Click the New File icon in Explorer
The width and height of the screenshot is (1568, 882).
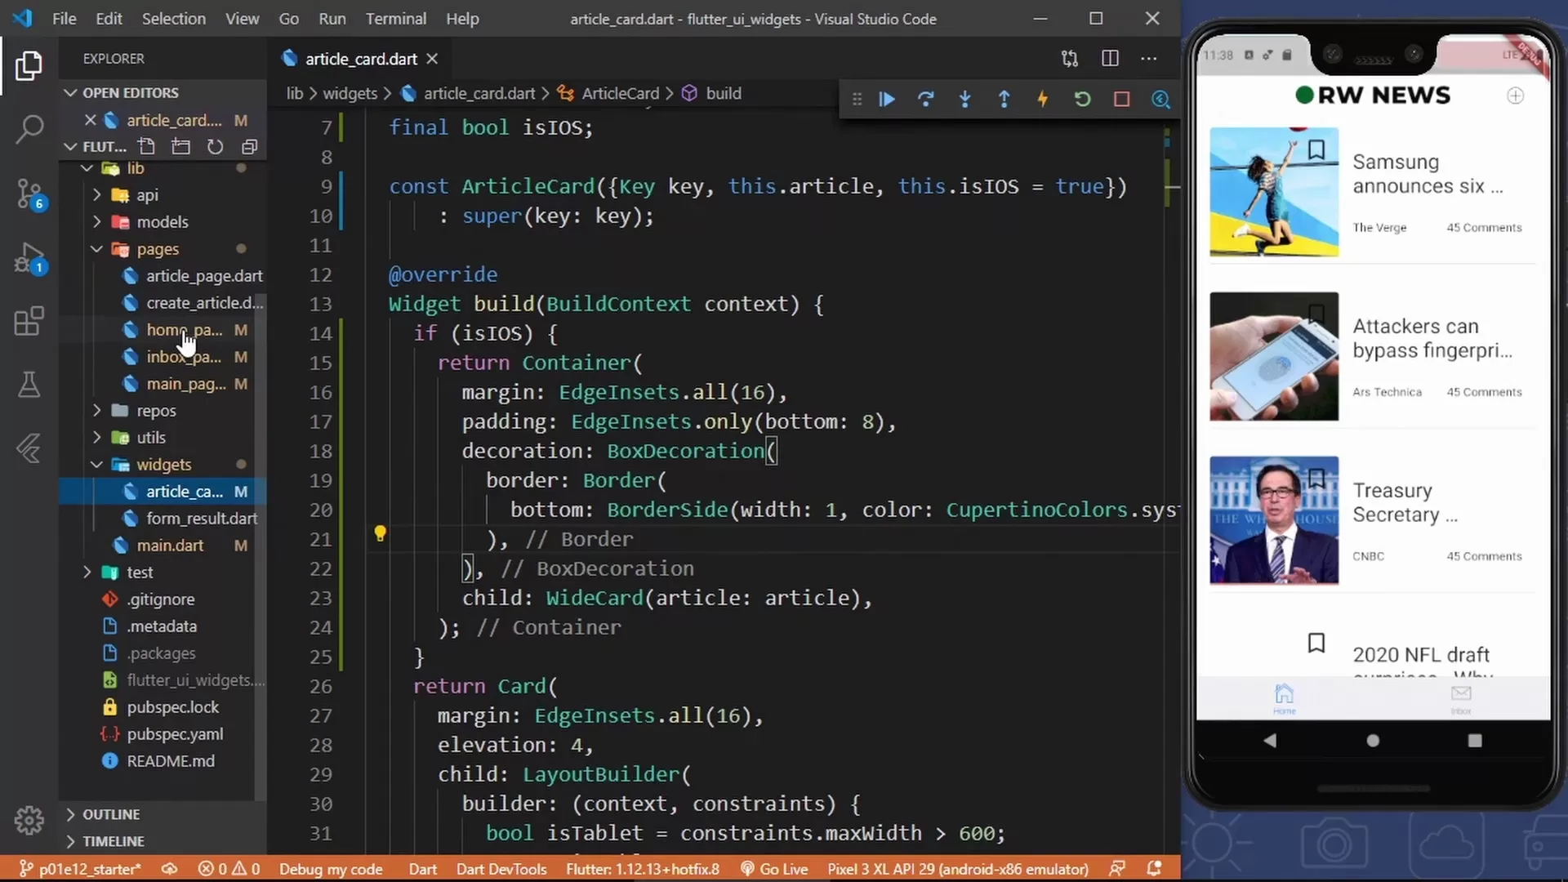[x=146, y=146]
